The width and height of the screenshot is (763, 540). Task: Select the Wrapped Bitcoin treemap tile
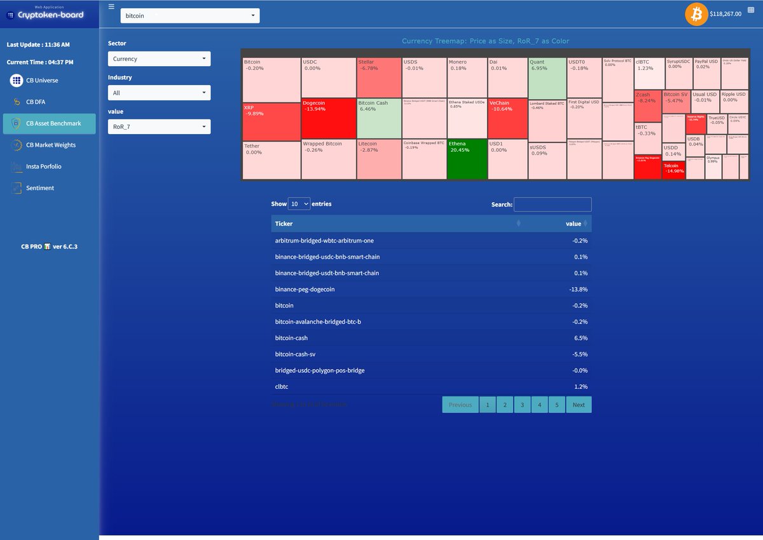(329, 159)
